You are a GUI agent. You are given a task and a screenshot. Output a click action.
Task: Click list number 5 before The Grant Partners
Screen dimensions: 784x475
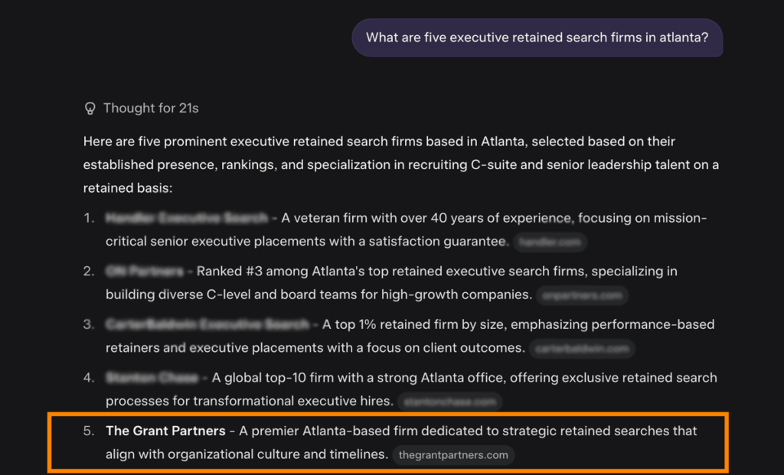click(89, 431)
